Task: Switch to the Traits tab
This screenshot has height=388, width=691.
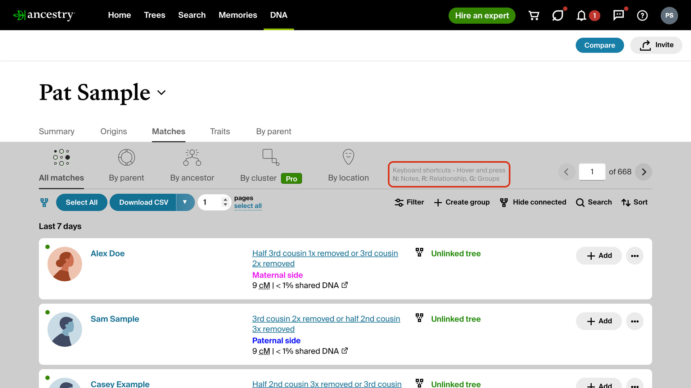Action: [220, 131]
